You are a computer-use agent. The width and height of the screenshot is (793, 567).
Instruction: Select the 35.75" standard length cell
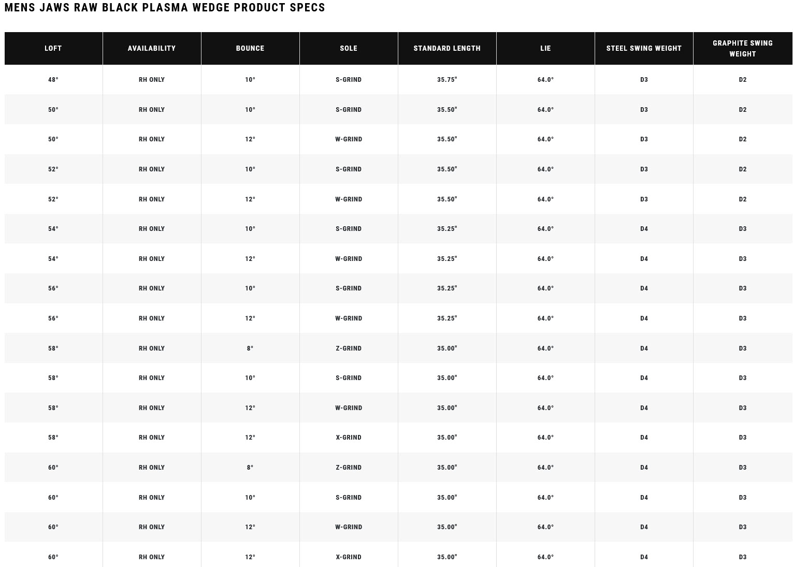click(447, 80)
